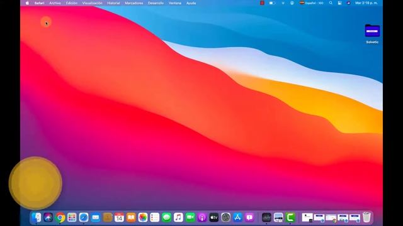403x226 pixels.
Task: Open the Trash in the Dock
Action: (366, 217)
